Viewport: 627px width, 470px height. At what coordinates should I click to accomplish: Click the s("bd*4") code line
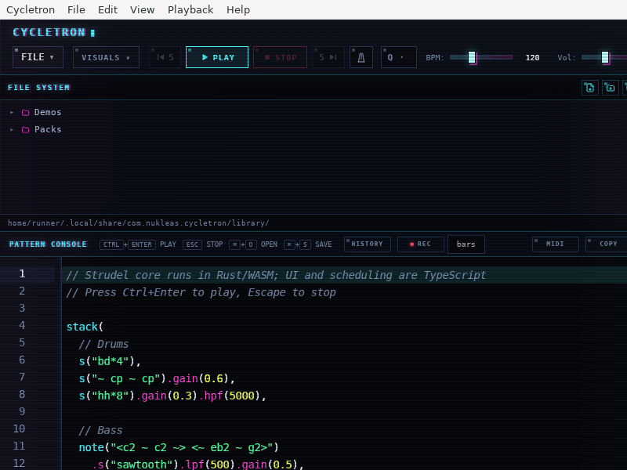[110, 361]
